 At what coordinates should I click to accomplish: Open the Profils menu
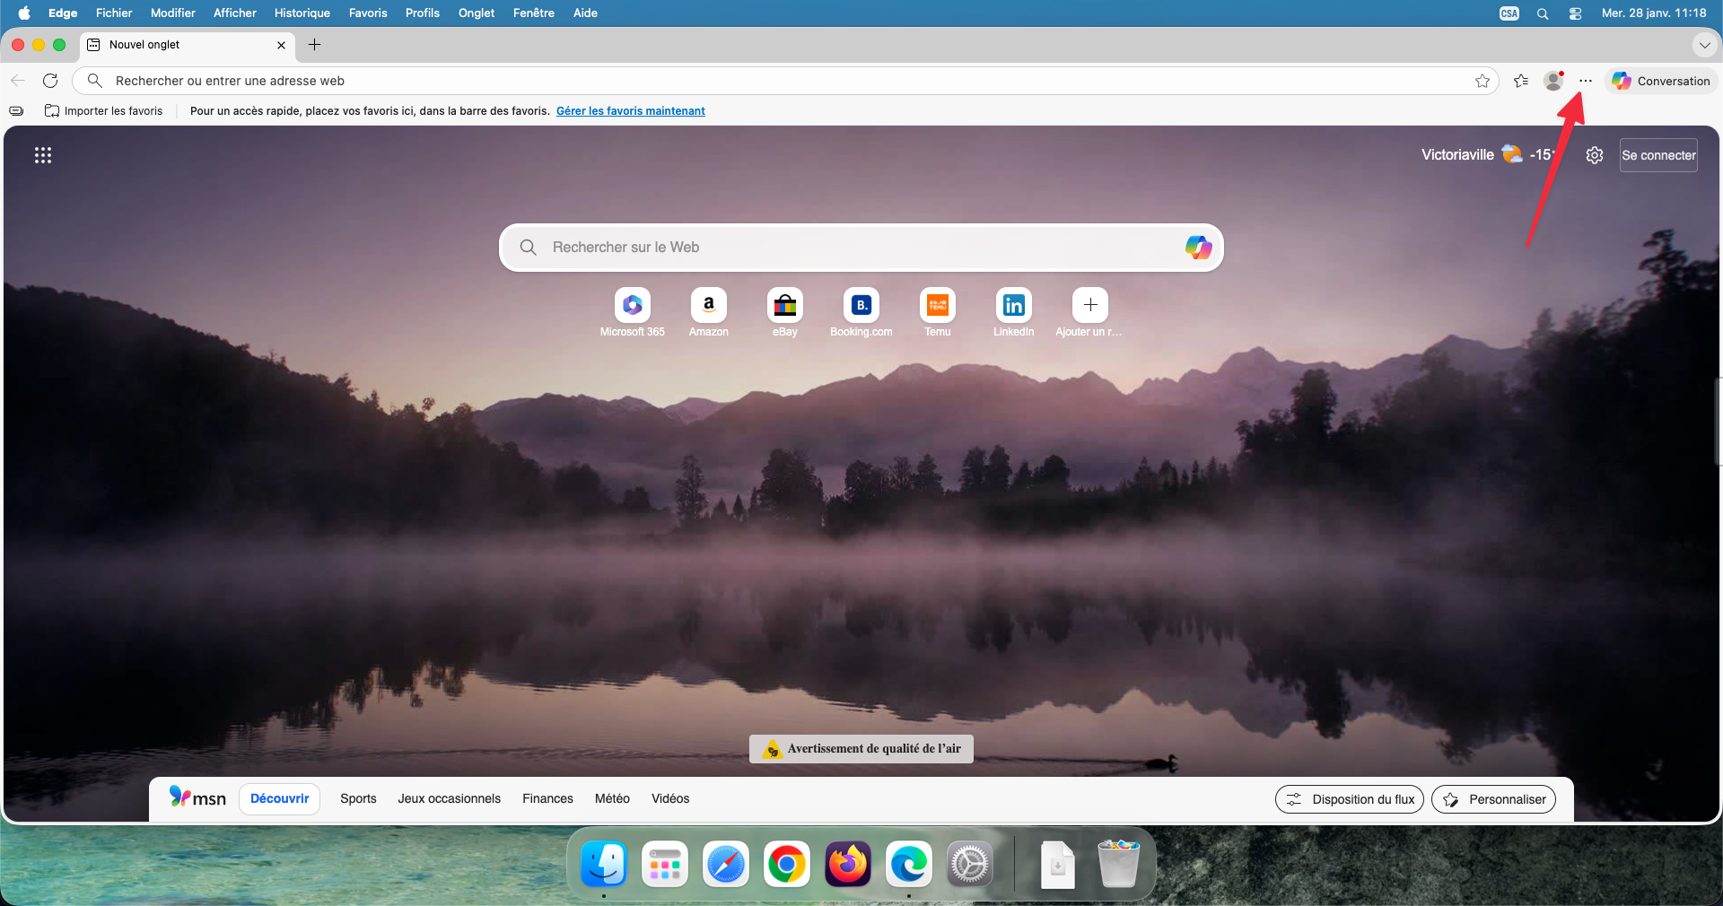tap(423, 13)
